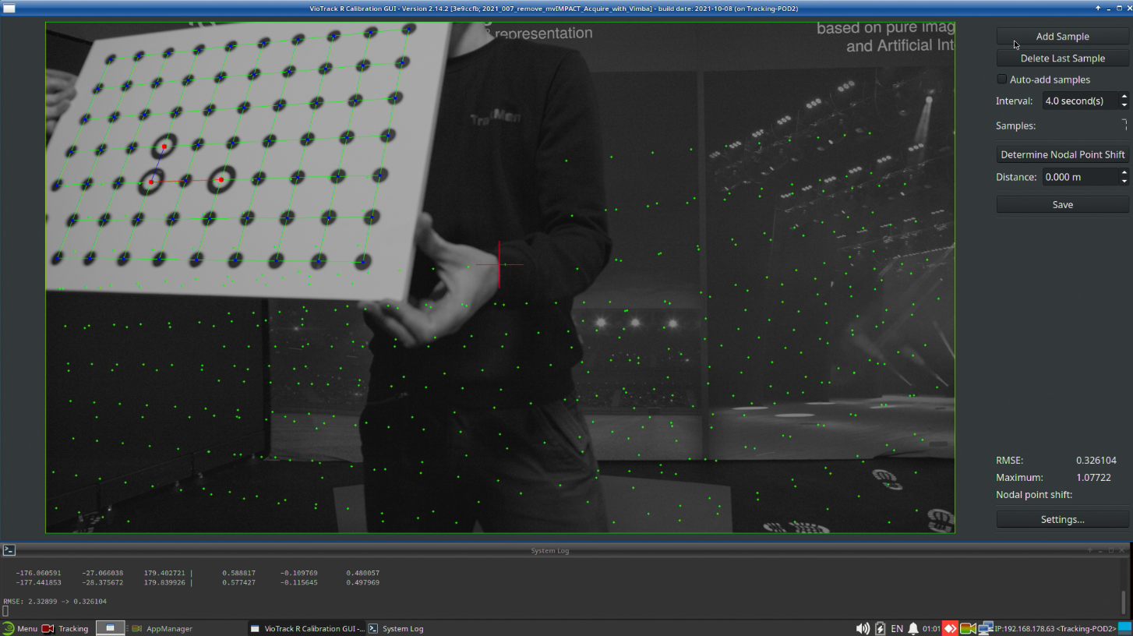Click the green camera tray icon

(x=967, y=628)
